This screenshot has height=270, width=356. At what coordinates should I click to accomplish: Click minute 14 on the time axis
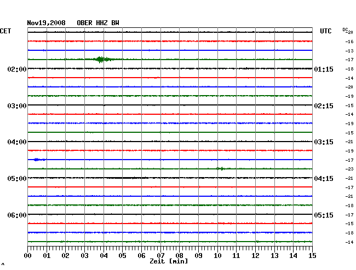[x=293, y=256]
